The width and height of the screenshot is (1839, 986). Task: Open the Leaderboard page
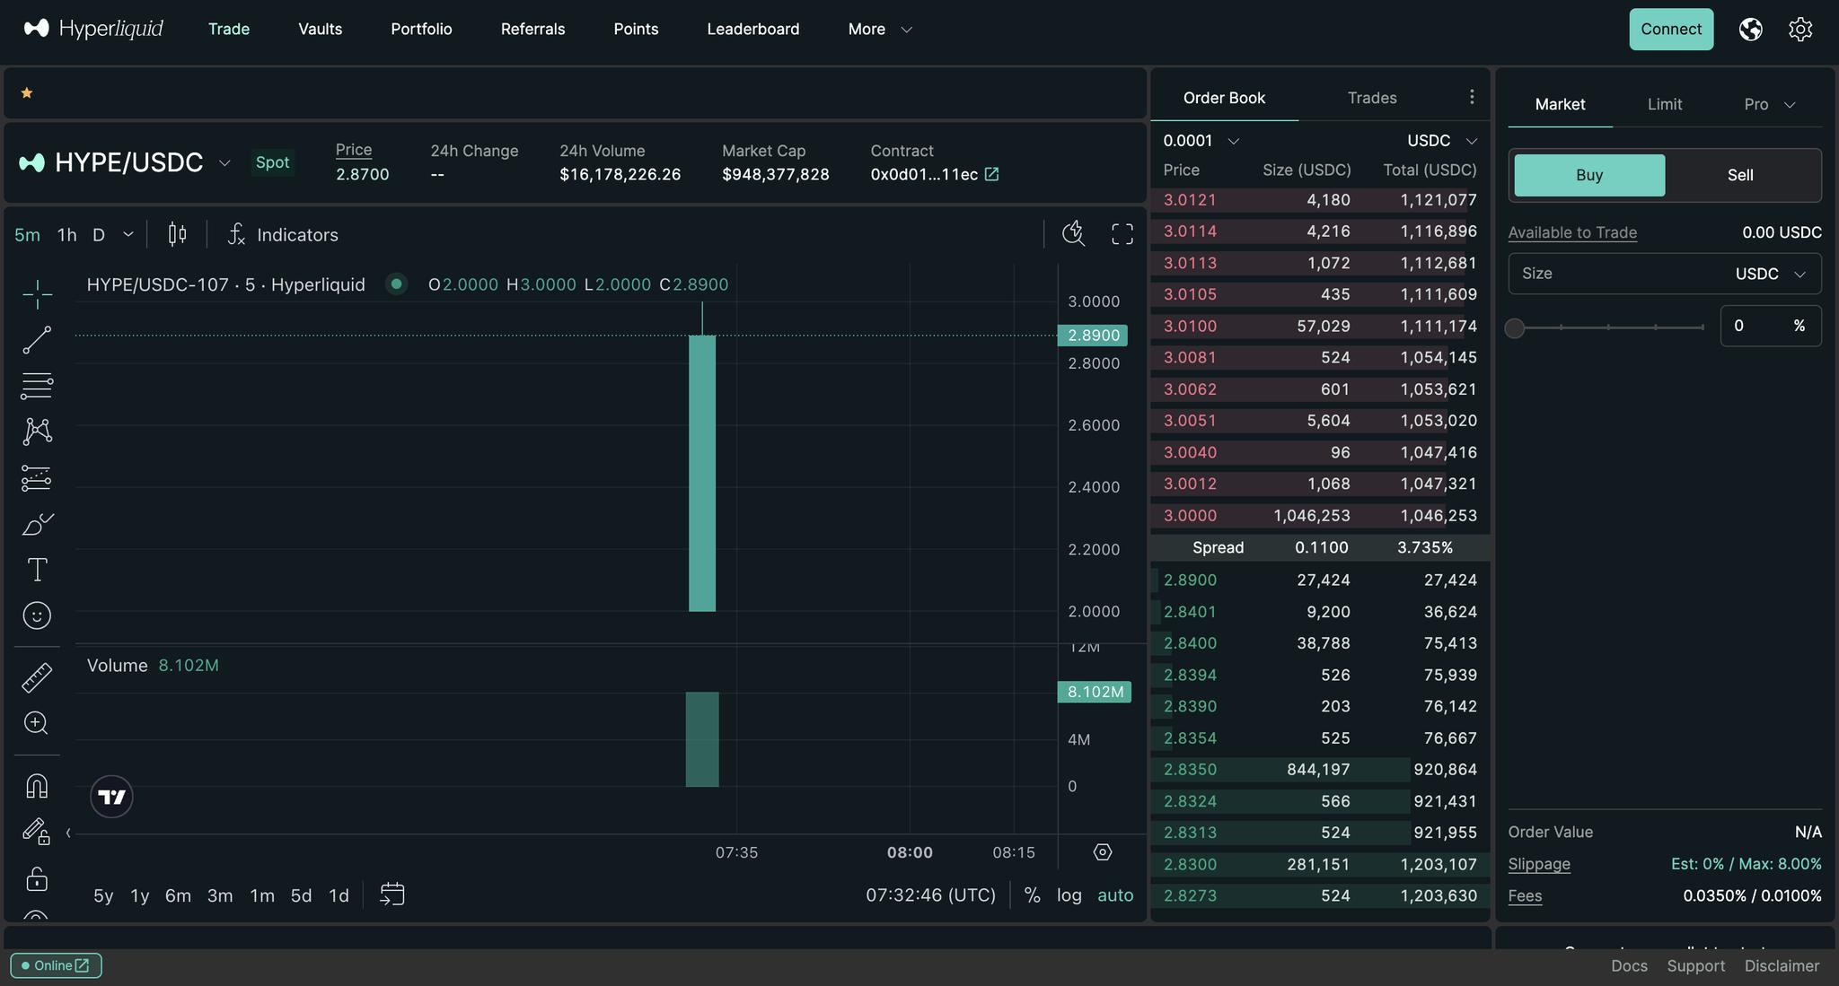pyautogui.click(x=753, y=30)
